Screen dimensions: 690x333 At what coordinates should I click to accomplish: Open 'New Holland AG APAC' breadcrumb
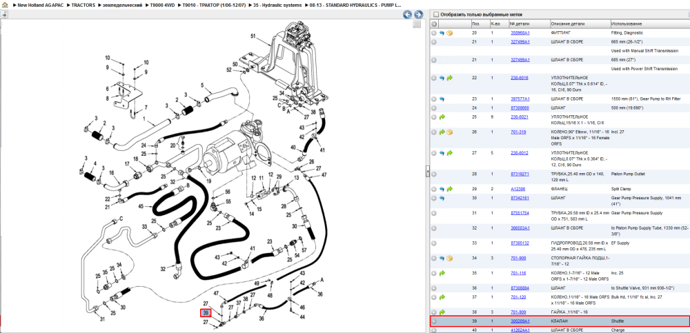[x=40, y=6]
